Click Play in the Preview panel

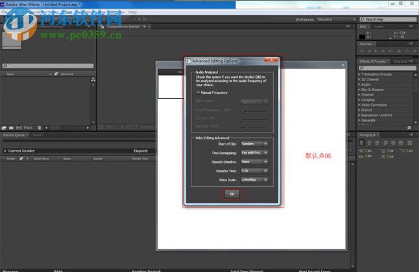click(x=376, y=51)
